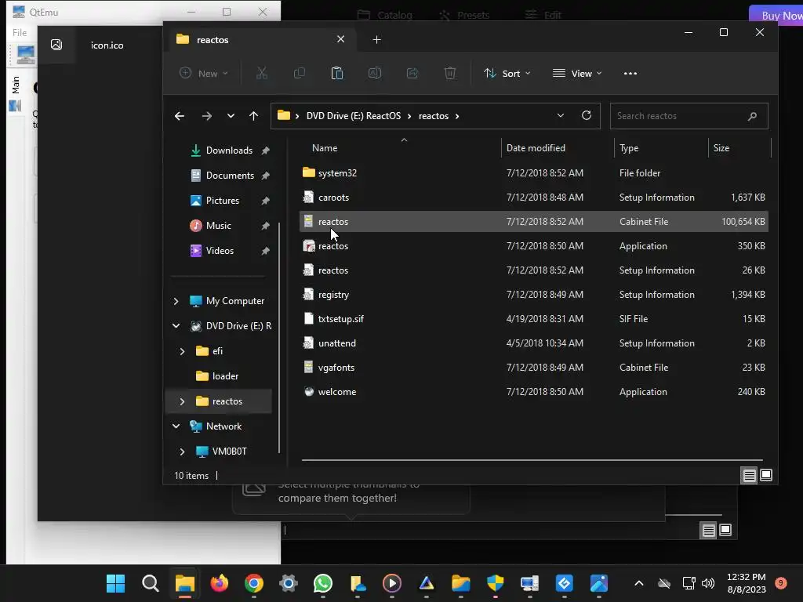Expand the efi folder node
Screen dimensions: 803x602
(182, 351)
